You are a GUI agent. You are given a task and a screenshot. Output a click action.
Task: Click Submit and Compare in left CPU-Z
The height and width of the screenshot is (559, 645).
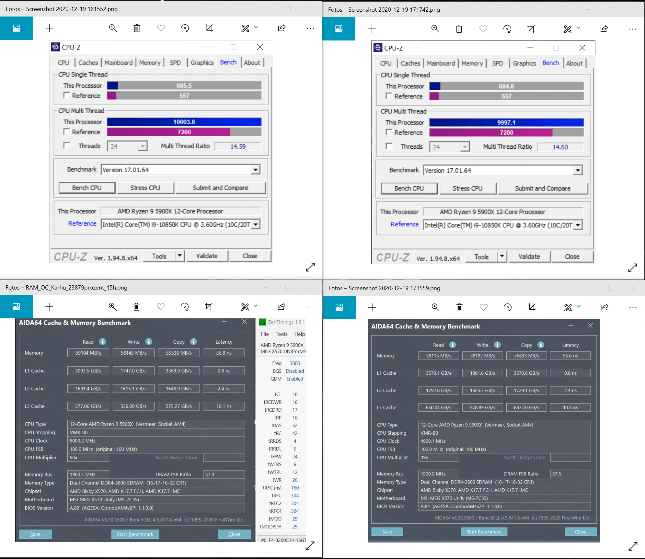click(x=221, y=188)
